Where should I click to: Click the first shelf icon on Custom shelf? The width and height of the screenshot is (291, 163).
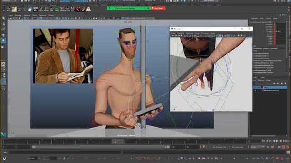click(9, 9)
